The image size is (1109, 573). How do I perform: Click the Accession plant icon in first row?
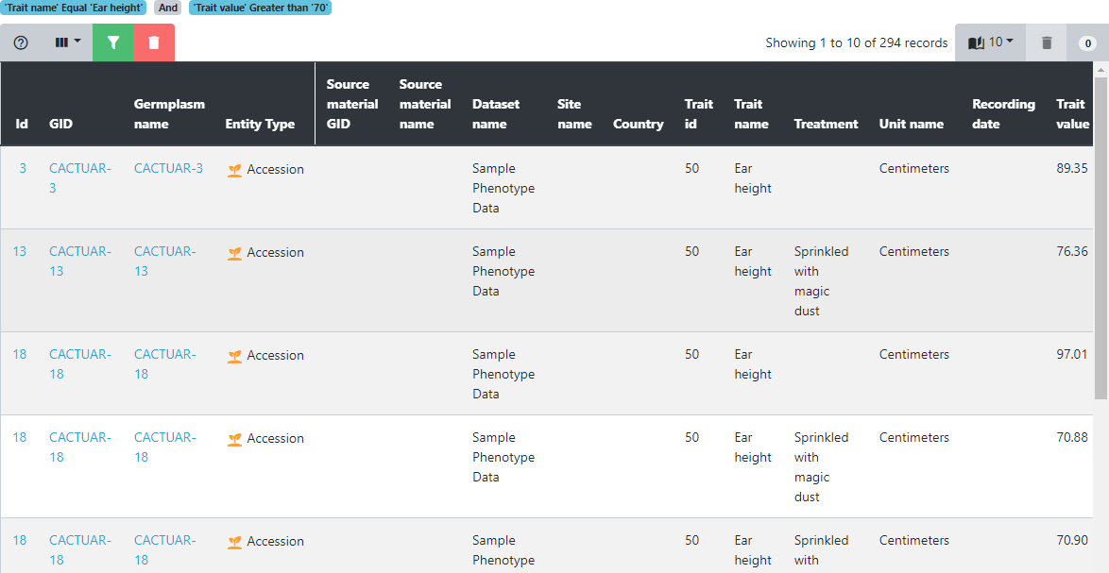[235, 170]
